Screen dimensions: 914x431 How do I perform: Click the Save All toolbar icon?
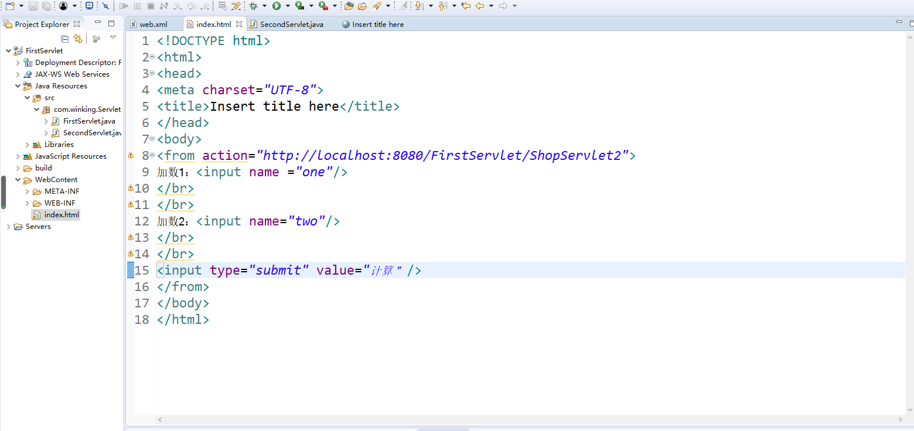click(46, 6)
